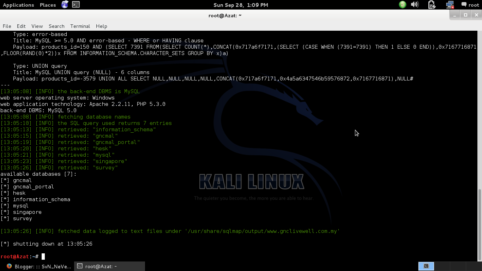Minimize the root@Azat terminal window
Screen dimensions: 482x271
tap(455, 15)
